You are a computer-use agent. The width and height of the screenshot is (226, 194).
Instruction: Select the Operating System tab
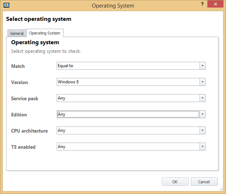(45, 33)
